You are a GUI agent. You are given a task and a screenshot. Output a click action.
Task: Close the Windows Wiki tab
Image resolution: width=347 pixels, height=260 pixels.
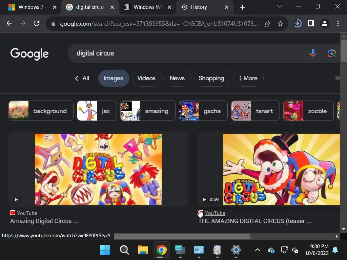click(169, 7)
